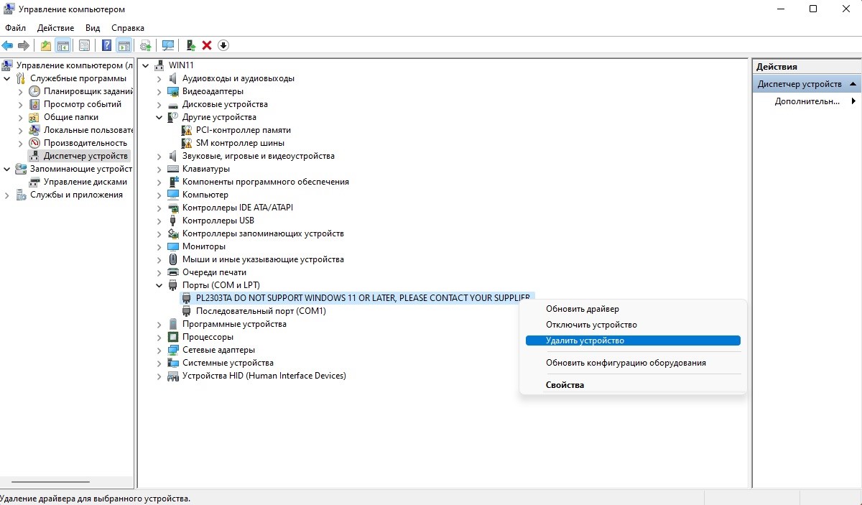Collapse the Порты (COM и LPT) node
This screenshot has width=862, height=505.
[x=159, y=285]
